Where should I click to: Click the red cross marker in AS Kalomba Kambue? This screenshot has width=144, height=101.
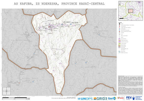[x=19, y=83]
